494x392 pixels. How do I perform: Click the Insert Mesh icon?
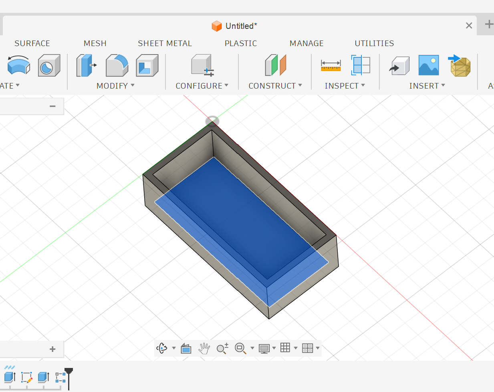(459, 66)
